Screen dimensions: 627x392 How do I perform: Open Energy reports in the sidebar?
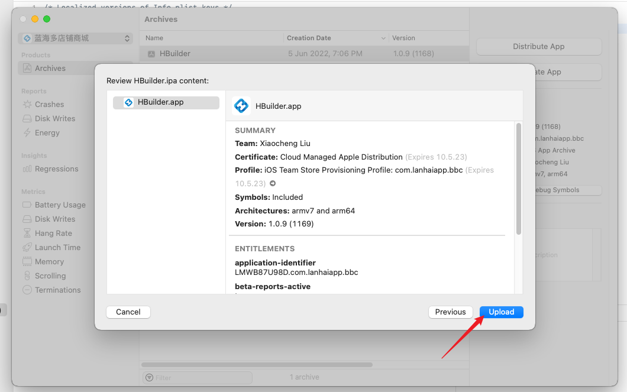pos(47,133)
